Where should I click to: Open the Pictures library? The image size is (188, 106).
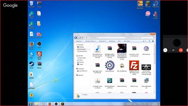81,62
